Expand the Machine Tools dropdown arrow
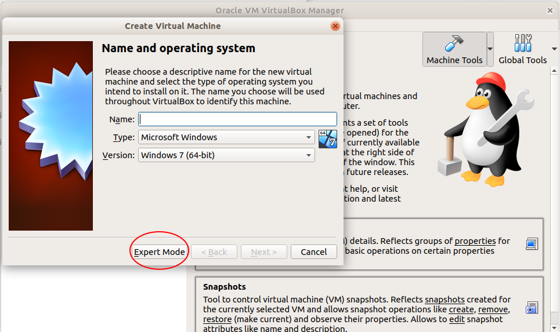The width and height of the screenshot is (560, 332). 490,49
